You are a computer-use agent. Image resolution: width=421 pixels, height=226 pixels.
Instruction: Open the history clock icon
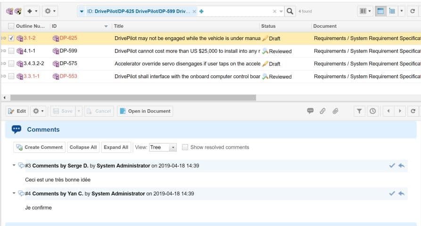[x=372, y=111]
